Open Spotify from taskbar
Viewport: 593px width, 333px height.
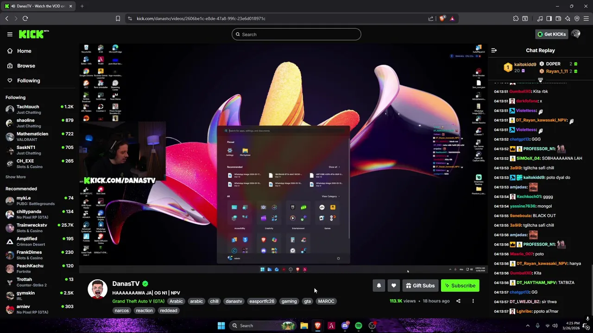point(359,326)
